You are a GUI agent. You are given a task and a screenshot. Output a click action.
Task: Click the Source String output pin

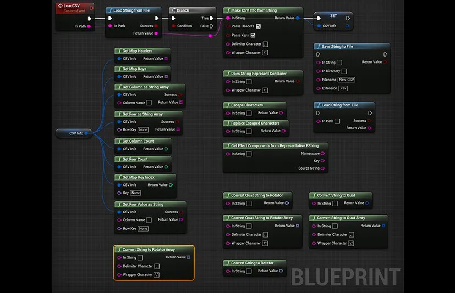[x=322, y=168]
